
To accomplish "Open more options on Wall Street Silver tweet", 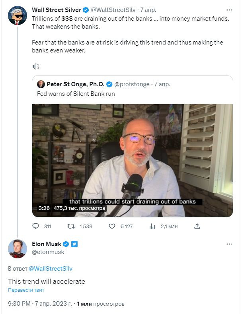I will 229,10.
